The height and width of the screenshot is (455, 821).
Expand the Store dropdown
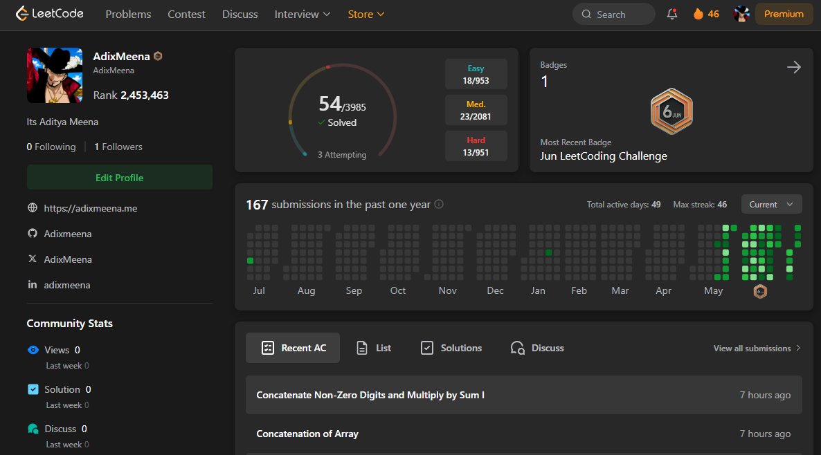pos(366,14)
